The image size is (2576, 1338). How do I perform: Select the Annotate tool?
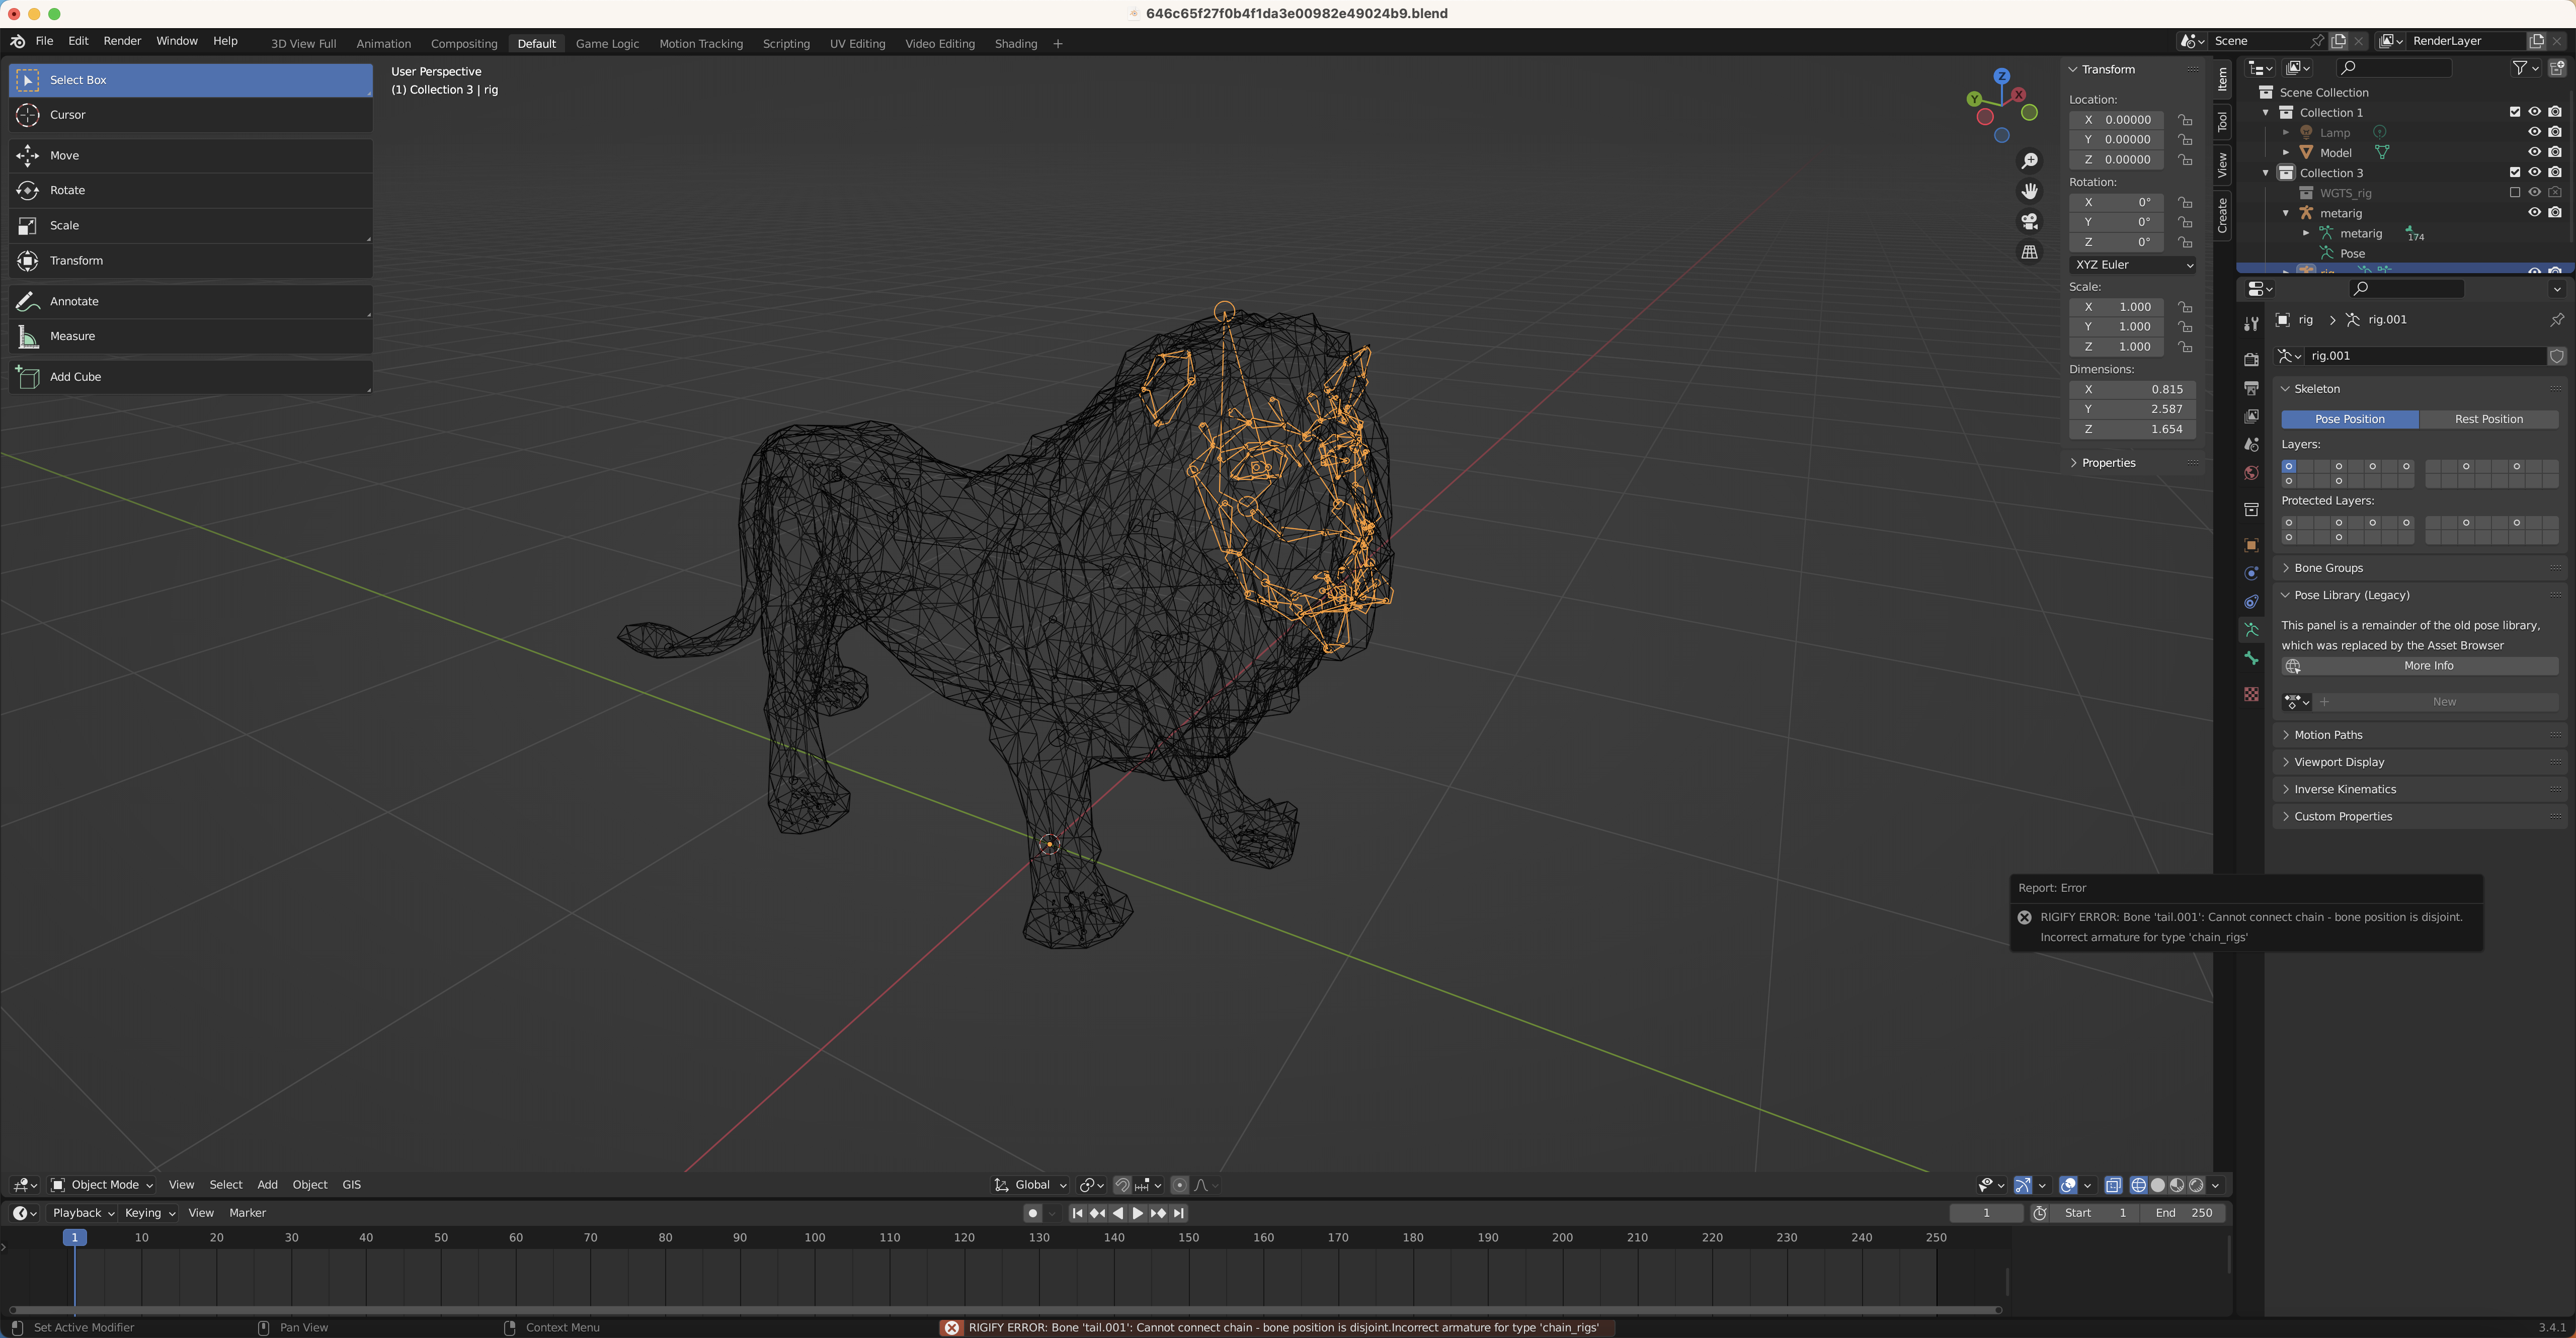click(x=190, y=301)
